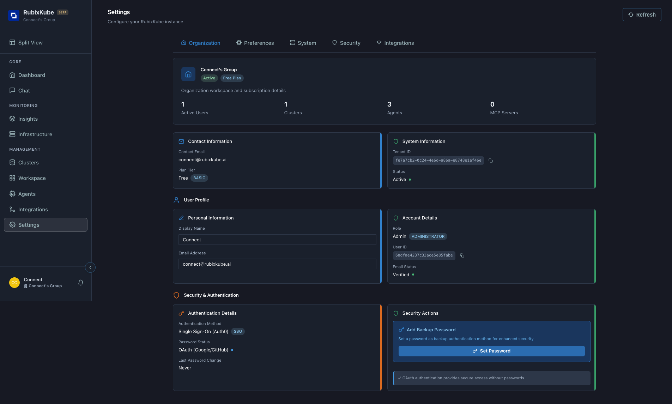This screenshot has width=672, height=404.
Task: Open Chat in the sidebar
Action: click(x=24, y=90)
